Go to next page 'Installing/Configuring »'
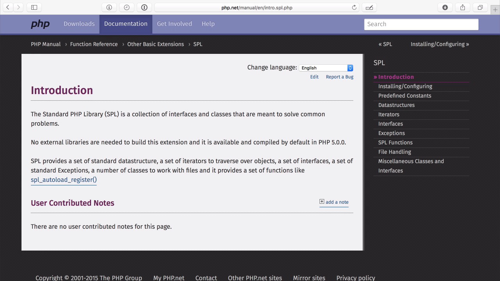Screen dimensions: 500x281 [440, 44]
